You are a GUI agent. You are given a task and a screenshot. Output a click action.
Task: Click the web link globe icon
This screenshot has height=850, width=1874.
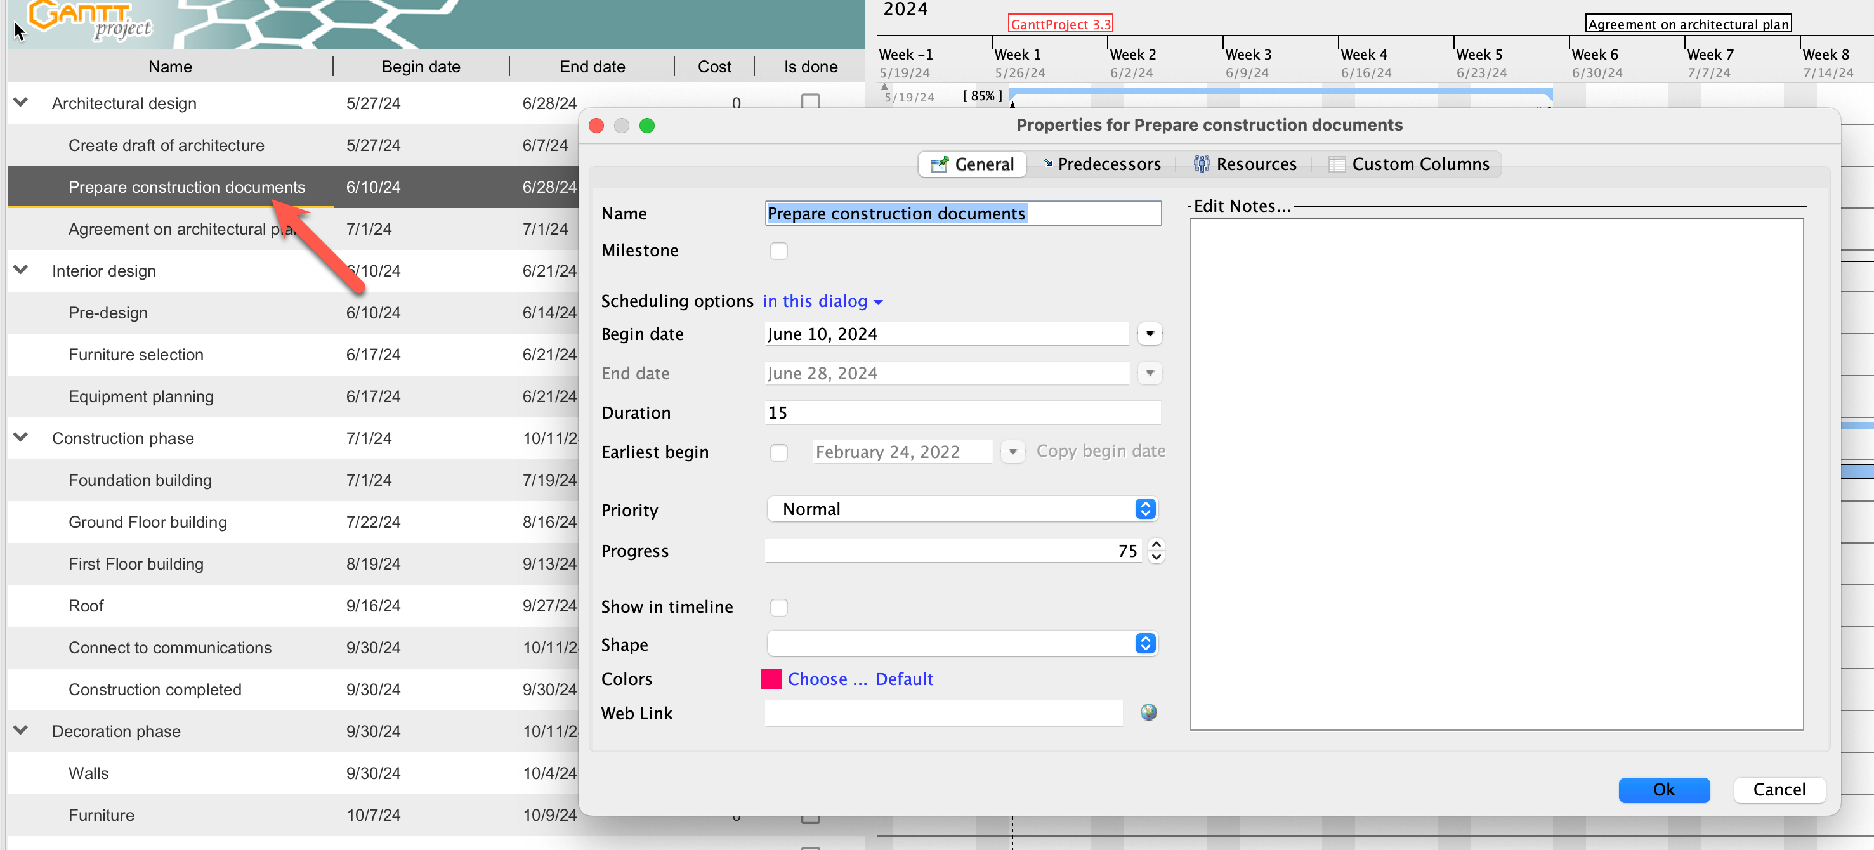[1148, 712]
